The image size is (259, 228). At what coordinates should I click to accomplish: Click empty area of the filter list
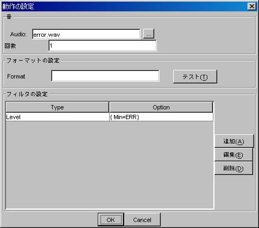[x=109, y=164]
